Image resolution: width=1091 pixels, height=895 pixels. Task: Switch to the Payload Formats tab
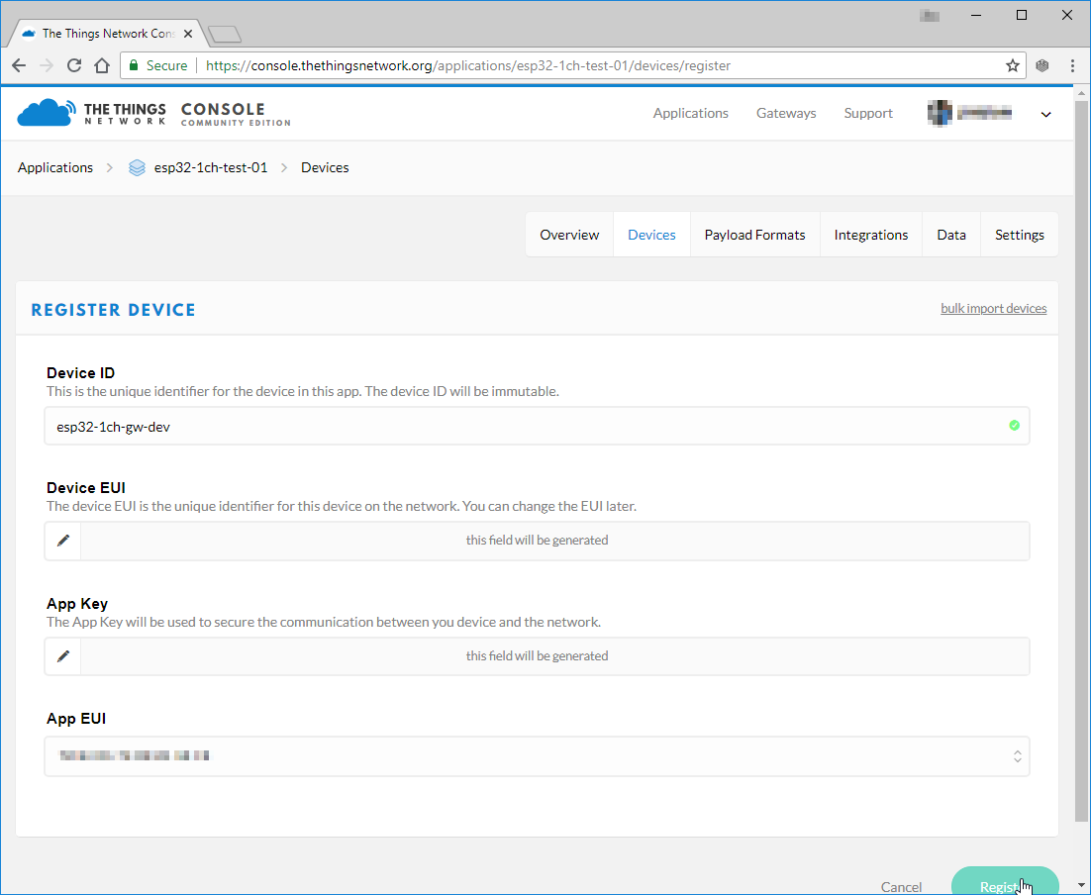click(x=755, y=235)
